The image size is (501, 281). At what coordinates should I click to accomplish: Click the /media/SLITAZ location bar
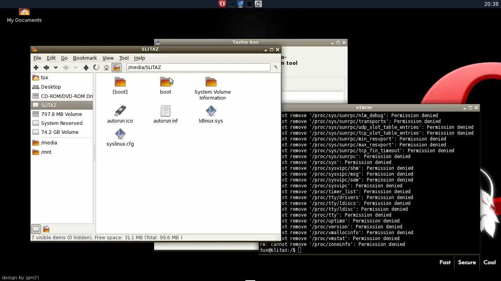click(198, 68)
